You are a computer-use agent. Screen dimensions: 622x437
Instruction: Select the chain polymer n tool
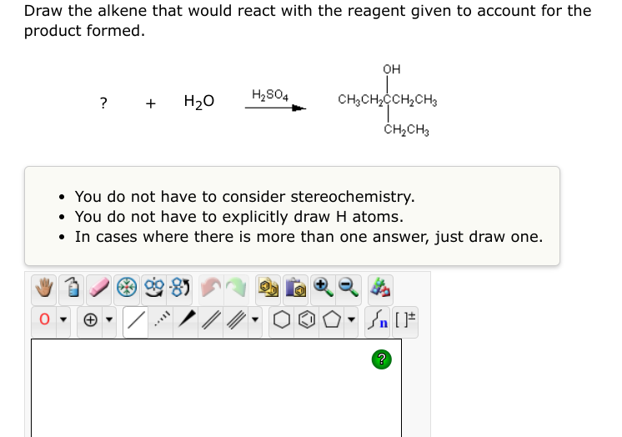(x=378, y=319)
